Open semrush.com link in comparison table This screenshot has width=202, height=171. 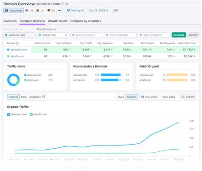point(19,50)
